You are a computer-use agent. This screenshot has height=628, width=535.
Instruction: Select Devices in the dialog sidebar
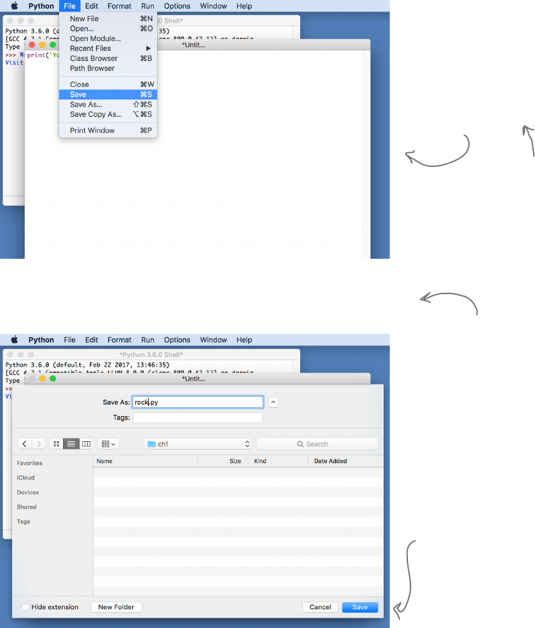pyautogui.click(x=28, y=493)
